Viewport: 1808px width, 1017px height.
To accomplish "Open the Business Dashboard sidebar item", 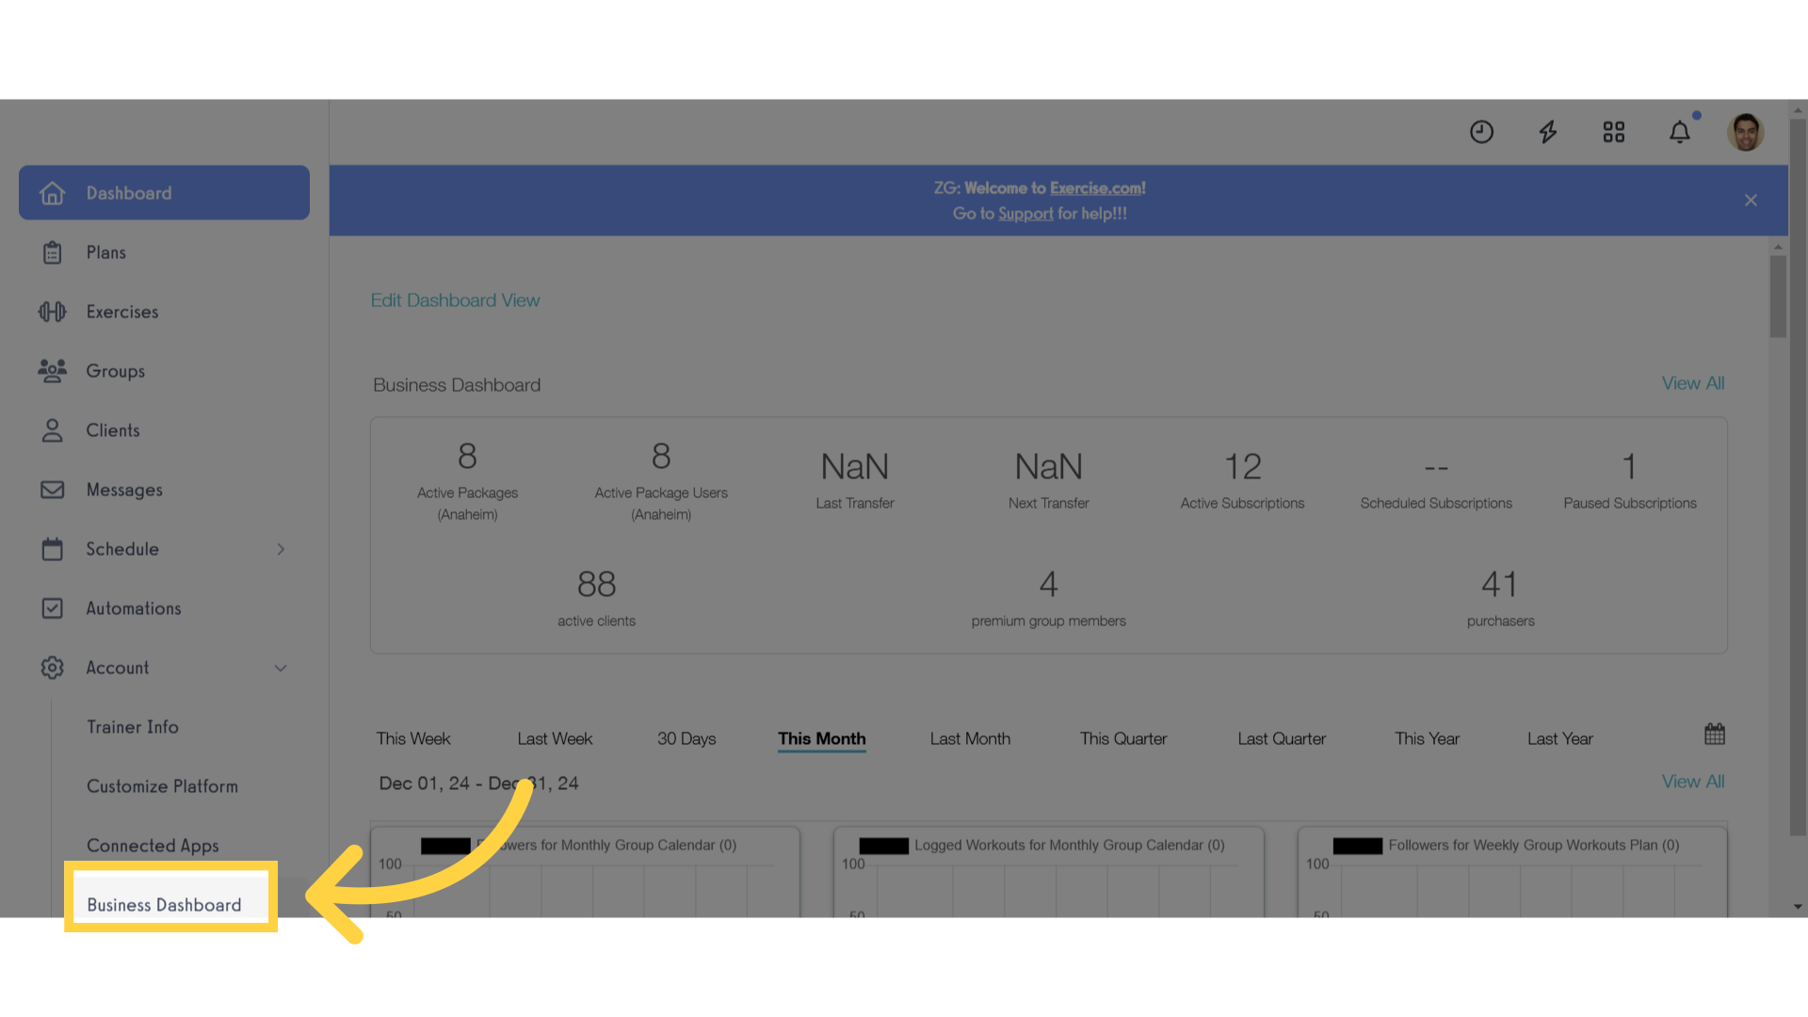I will click(x=163, y=903).
